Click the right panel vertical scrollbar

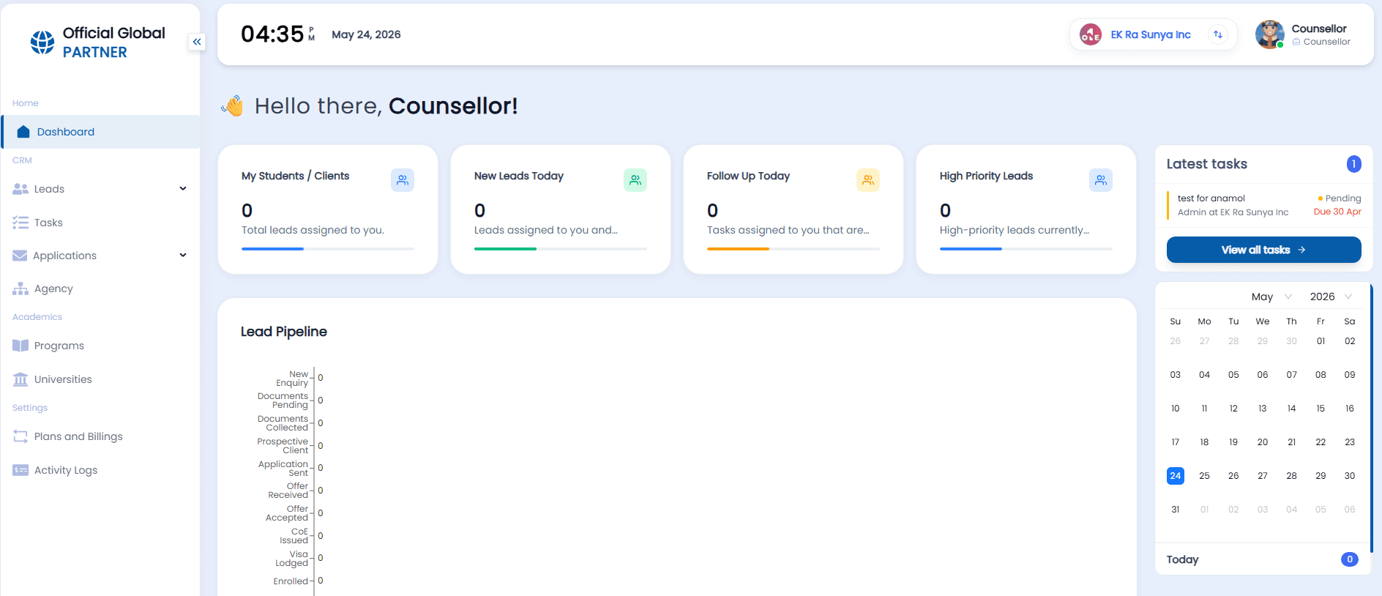point(1372,419)
